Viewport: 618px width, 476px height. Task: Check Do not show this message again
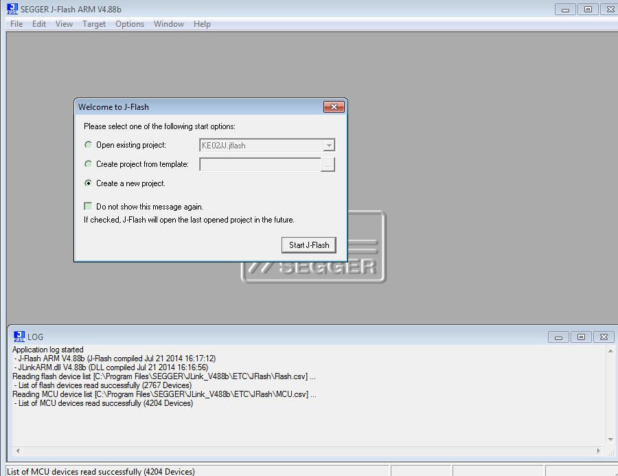(x=88, y=206)
